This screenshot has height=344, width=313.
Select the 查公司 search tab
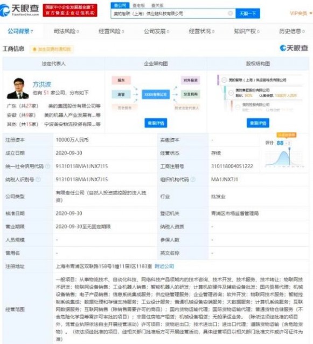(120, 5)
